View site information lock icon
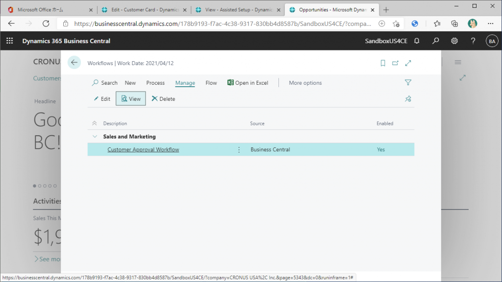The width and height of the screenshot is (502, 282). tap(66, 23)
